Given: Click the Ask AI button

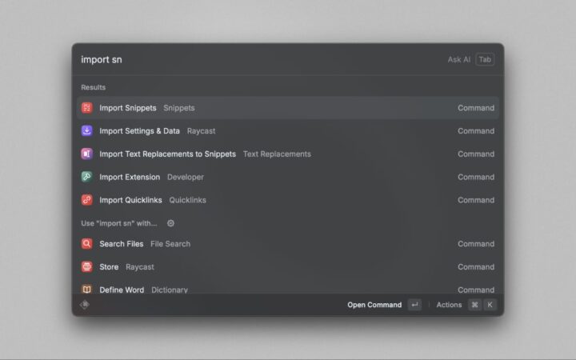Looking at the screenshot, I should [458, 60].
